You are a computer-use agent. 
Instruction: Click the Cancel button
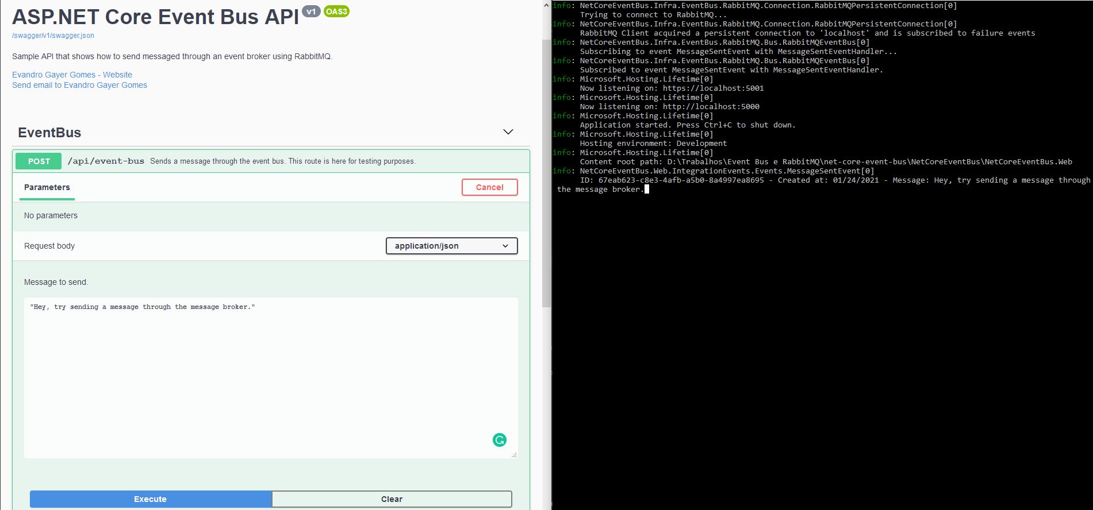(x=490, y=187)
